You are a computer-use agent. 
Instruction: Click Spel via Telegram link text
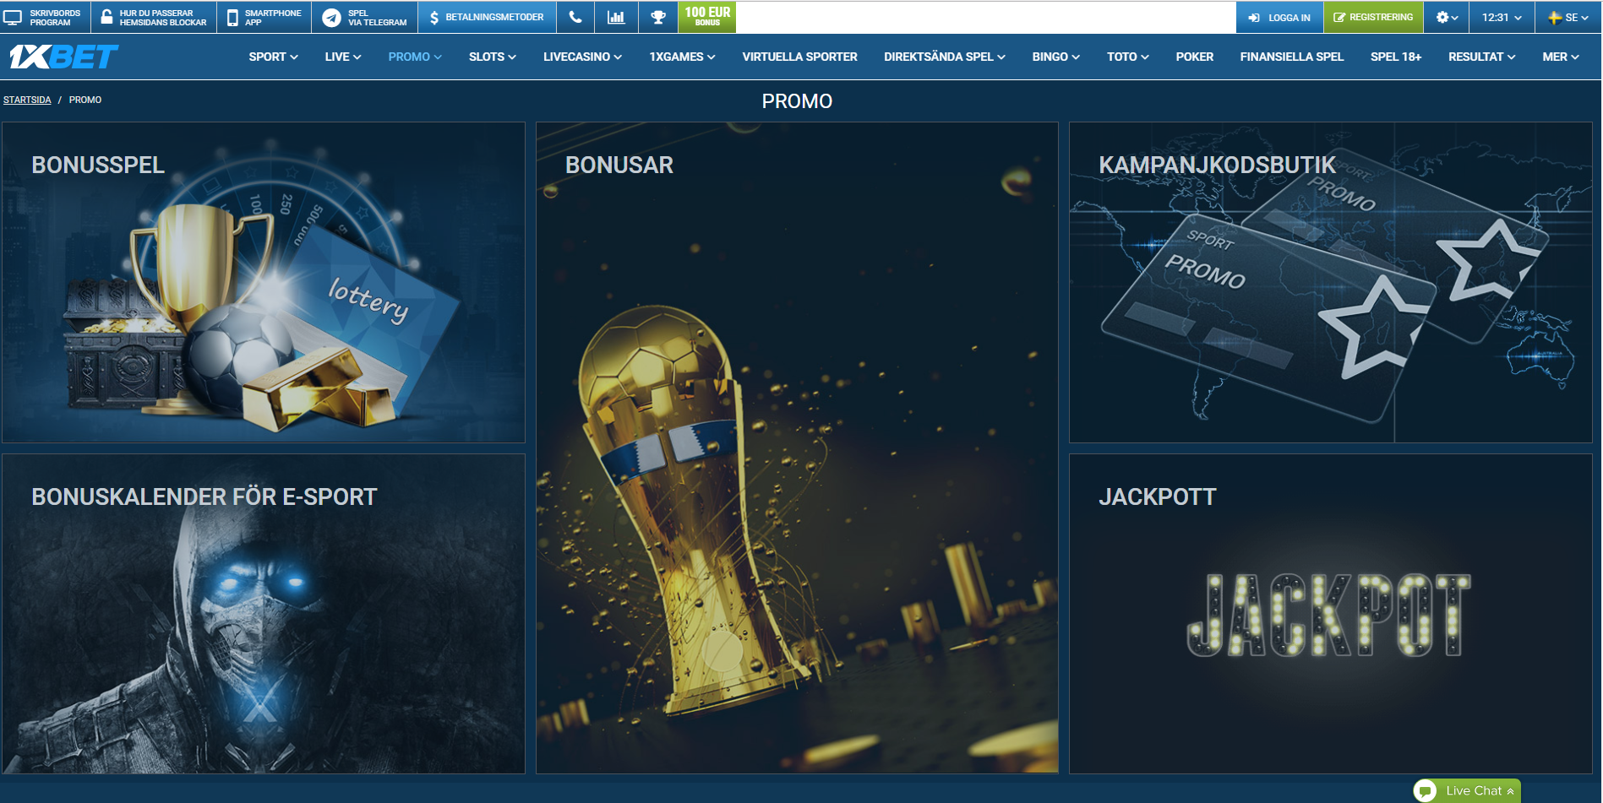[377, 18]
